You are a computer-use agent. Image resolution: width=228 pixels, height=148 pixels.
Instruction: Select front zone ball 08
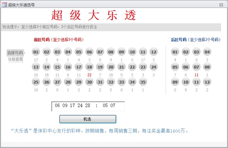(111, 52)
